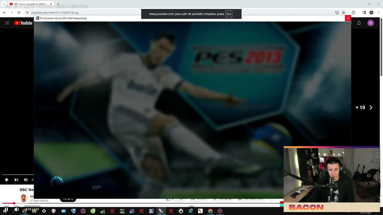
Task: Go back in Chrome browser
Action: coord(4,13)
